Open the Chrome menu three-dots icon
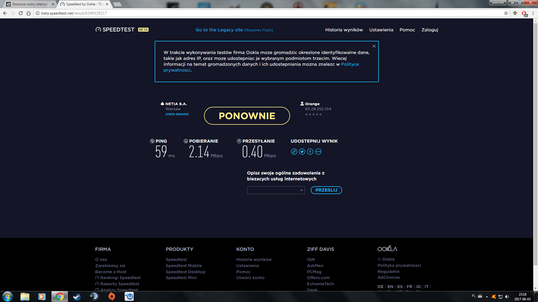Screen dimensions: 538x302 pos(533,13)
